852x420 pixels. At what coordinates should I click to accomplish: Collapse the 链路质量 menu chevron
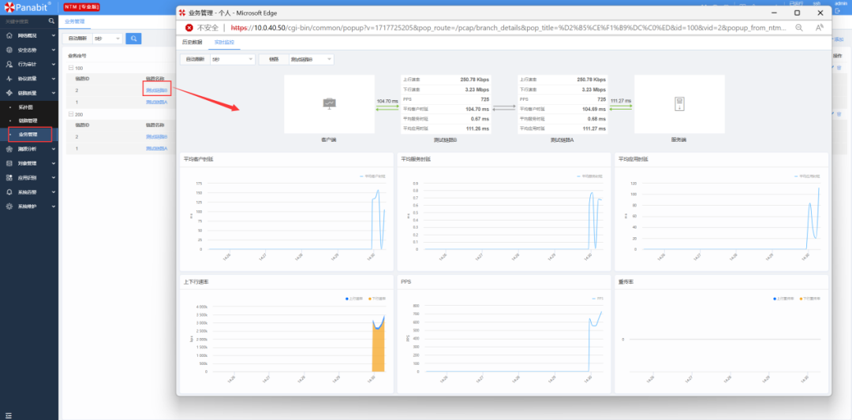click(x=54, y=92)
